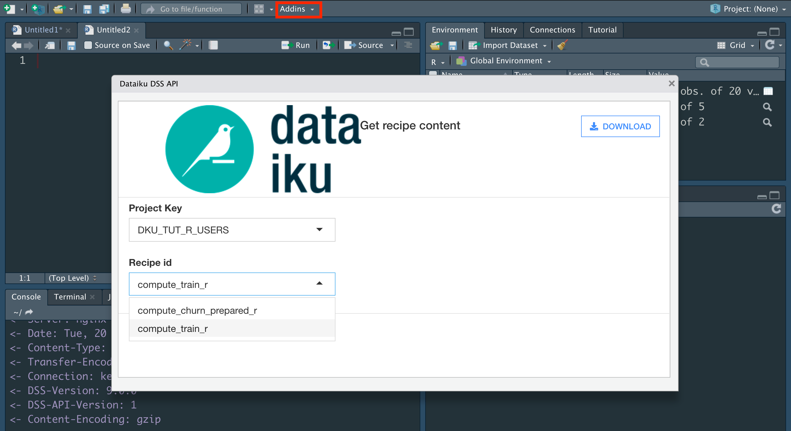
Task: Open the workspace panes layout icon
Action: [x=259, y=9]
